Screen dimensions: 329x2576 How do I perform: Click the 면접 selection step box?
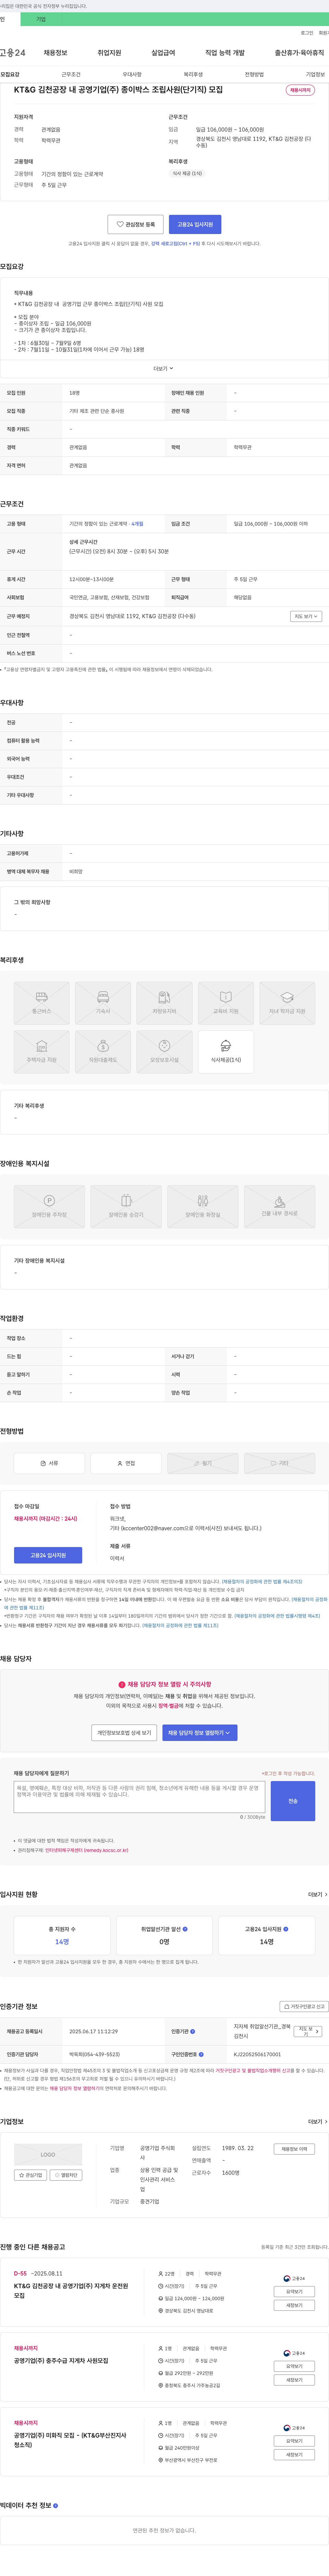point(126,1463)
